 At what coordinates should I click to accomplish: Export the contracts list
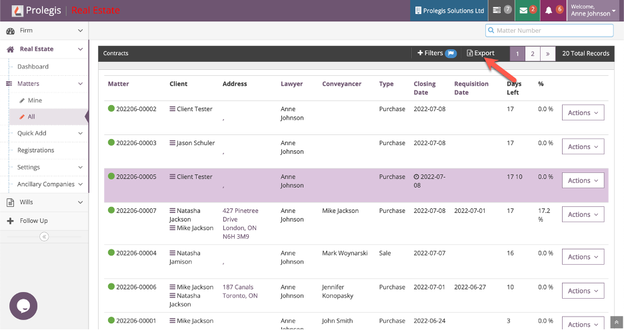[x=481, y=53]
